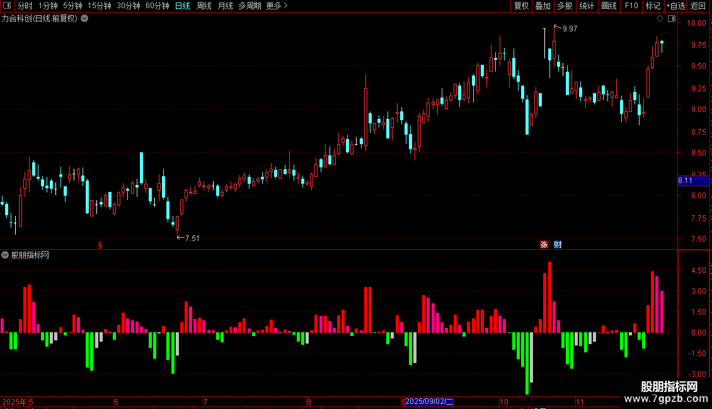Image resolution: width=712 pixels, height=409 pixels.
Task: Open the 多周期 multi-period view
Action: tap(250, 6)
